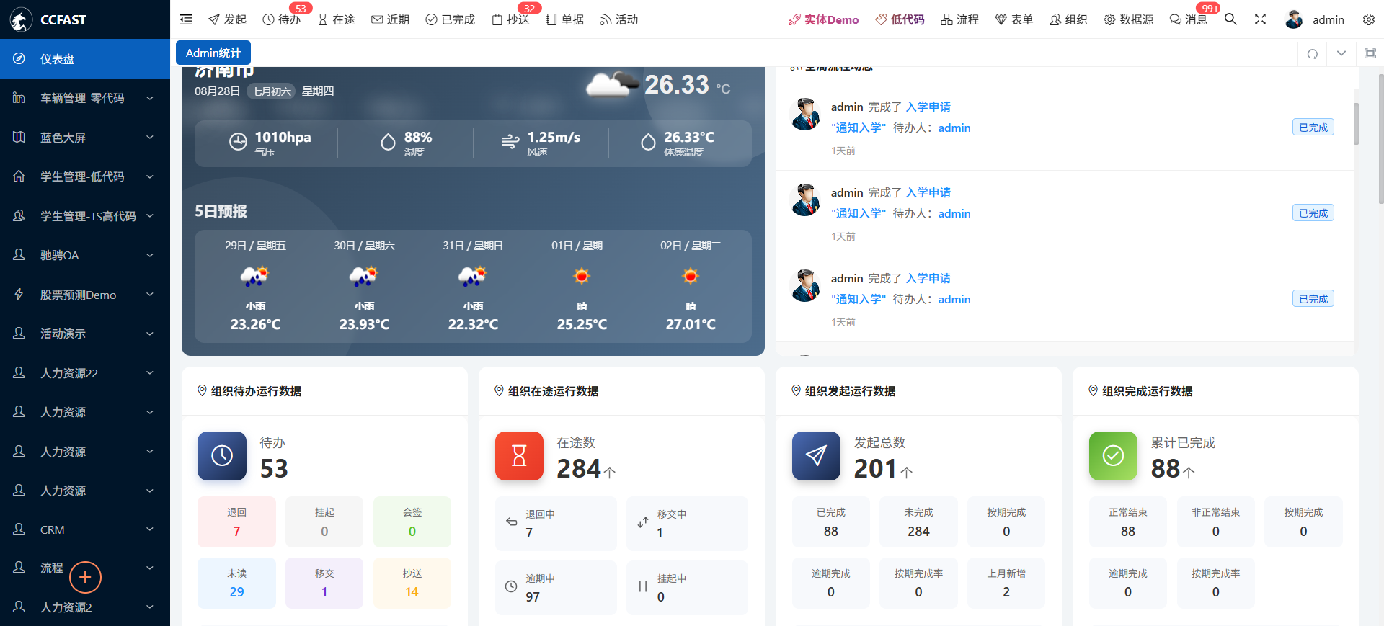The width and height of the screenshot is (1384, 626).
Task: Click the wind speed icon
Action: coord(510,142)
